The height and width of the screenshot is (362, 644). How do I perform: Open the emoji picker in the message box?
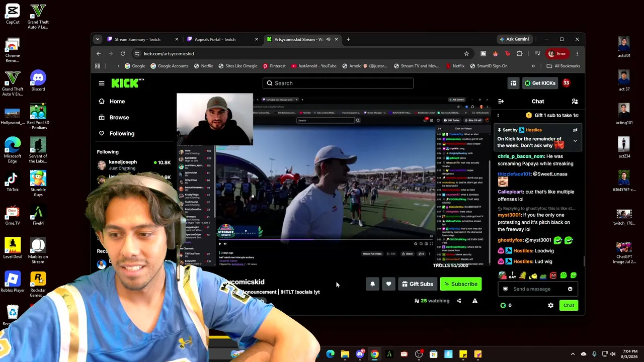(x=570, y=289)
